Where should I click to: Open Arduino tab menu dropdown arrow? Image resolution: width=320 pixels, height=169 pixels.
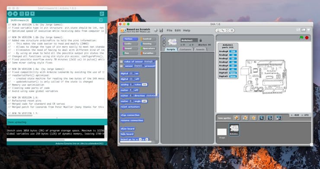tap(101, 20)
